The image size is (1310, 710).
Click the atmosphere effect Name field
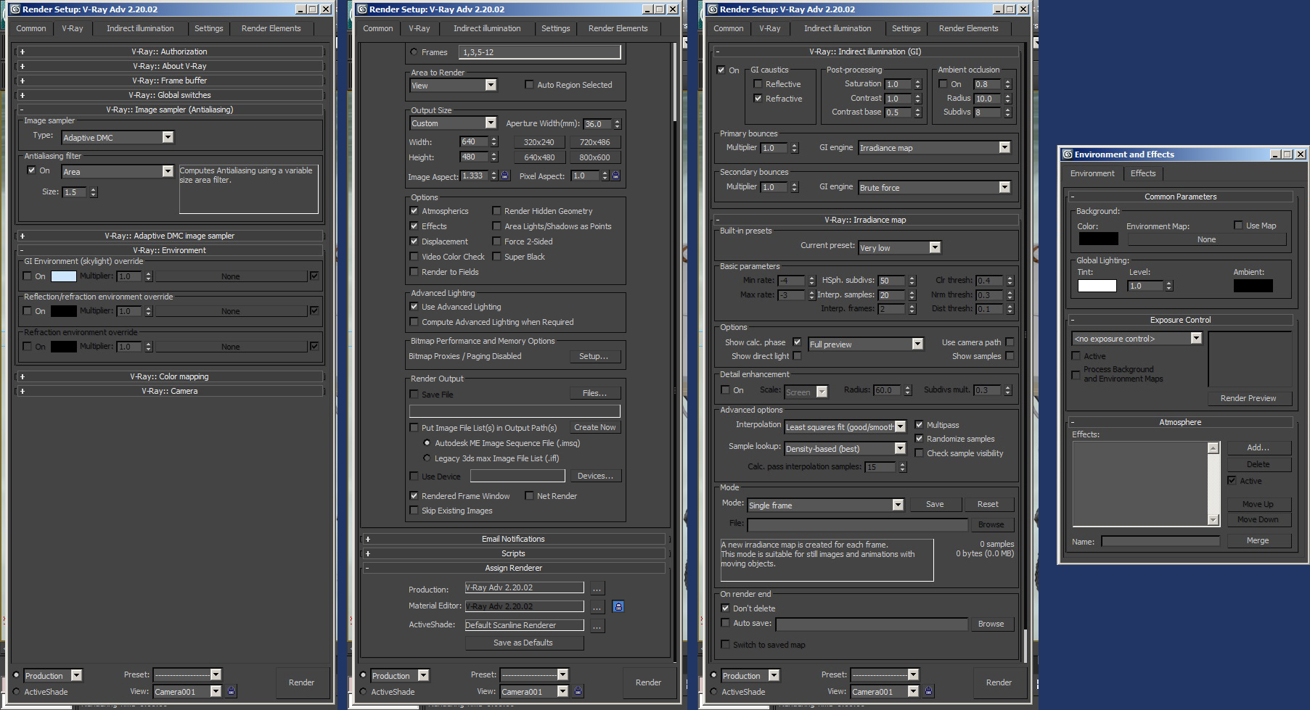coord(1160,541)
